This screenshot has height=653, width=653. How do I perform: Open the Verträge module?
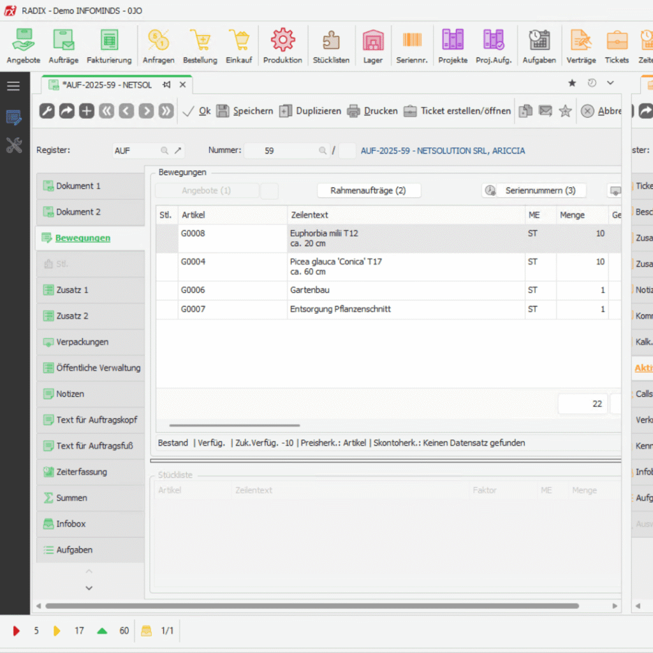point(581,46)
